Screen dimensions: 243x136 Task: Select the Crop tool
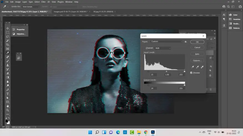pyautogui.click(x=8, y=45)
